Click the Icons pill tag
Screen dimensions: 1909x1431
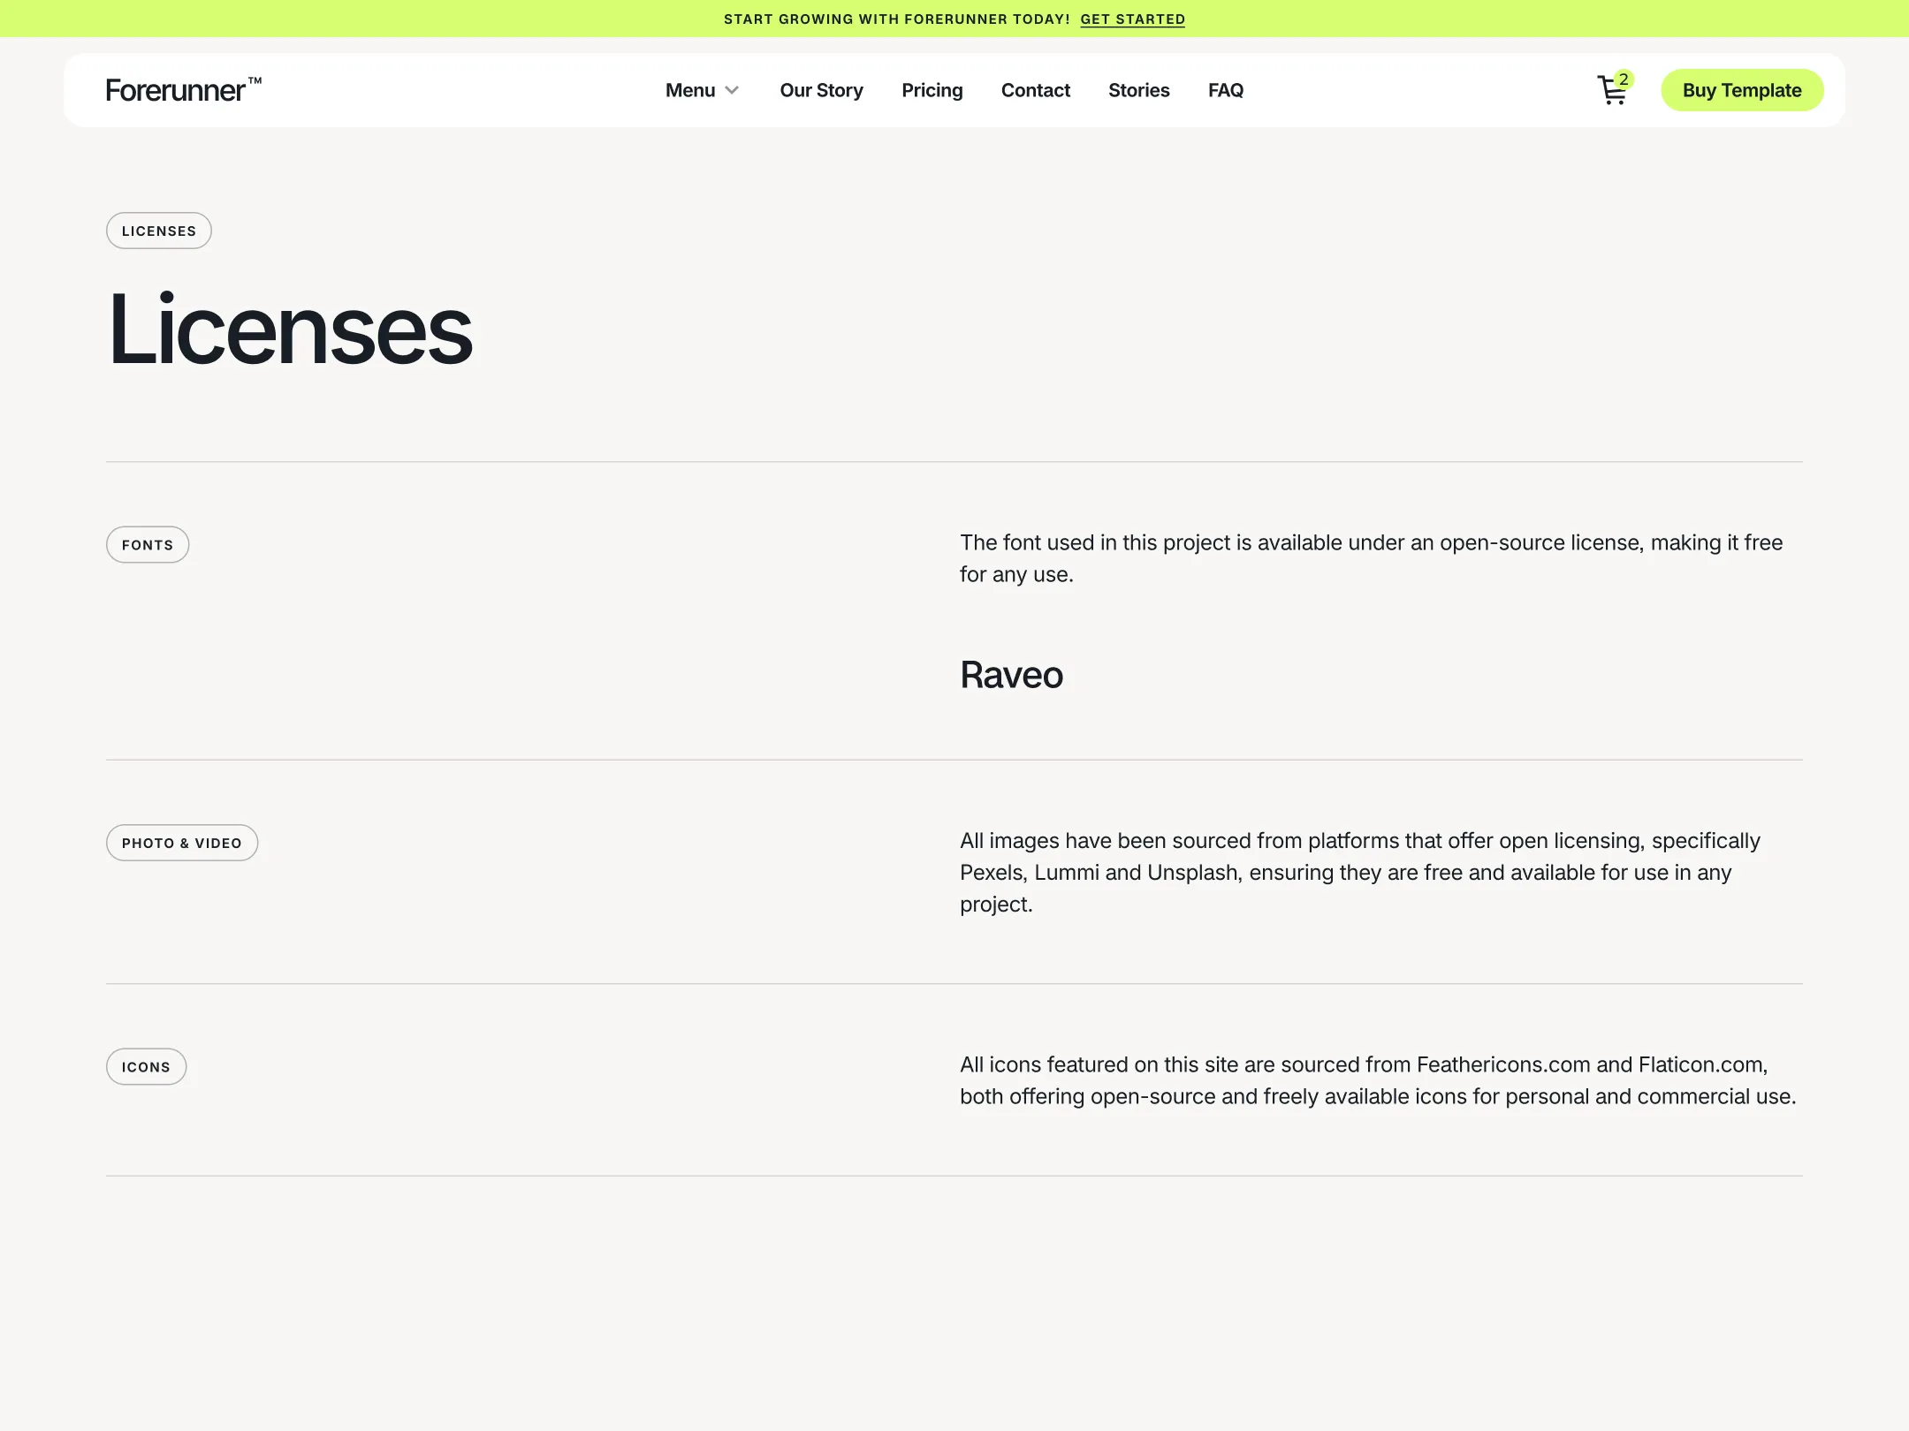point(146,1067)
